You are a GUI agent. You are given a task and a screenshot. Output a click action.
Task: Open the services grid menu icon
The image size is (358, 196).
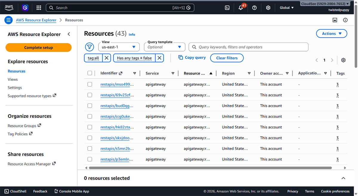[x=39, y=8]
